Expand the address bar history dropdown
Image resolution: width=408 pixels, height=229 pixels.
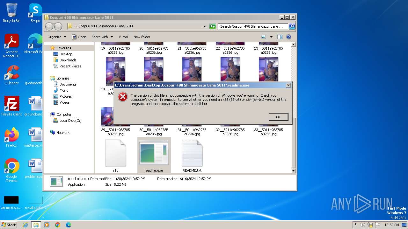[205, 26]
